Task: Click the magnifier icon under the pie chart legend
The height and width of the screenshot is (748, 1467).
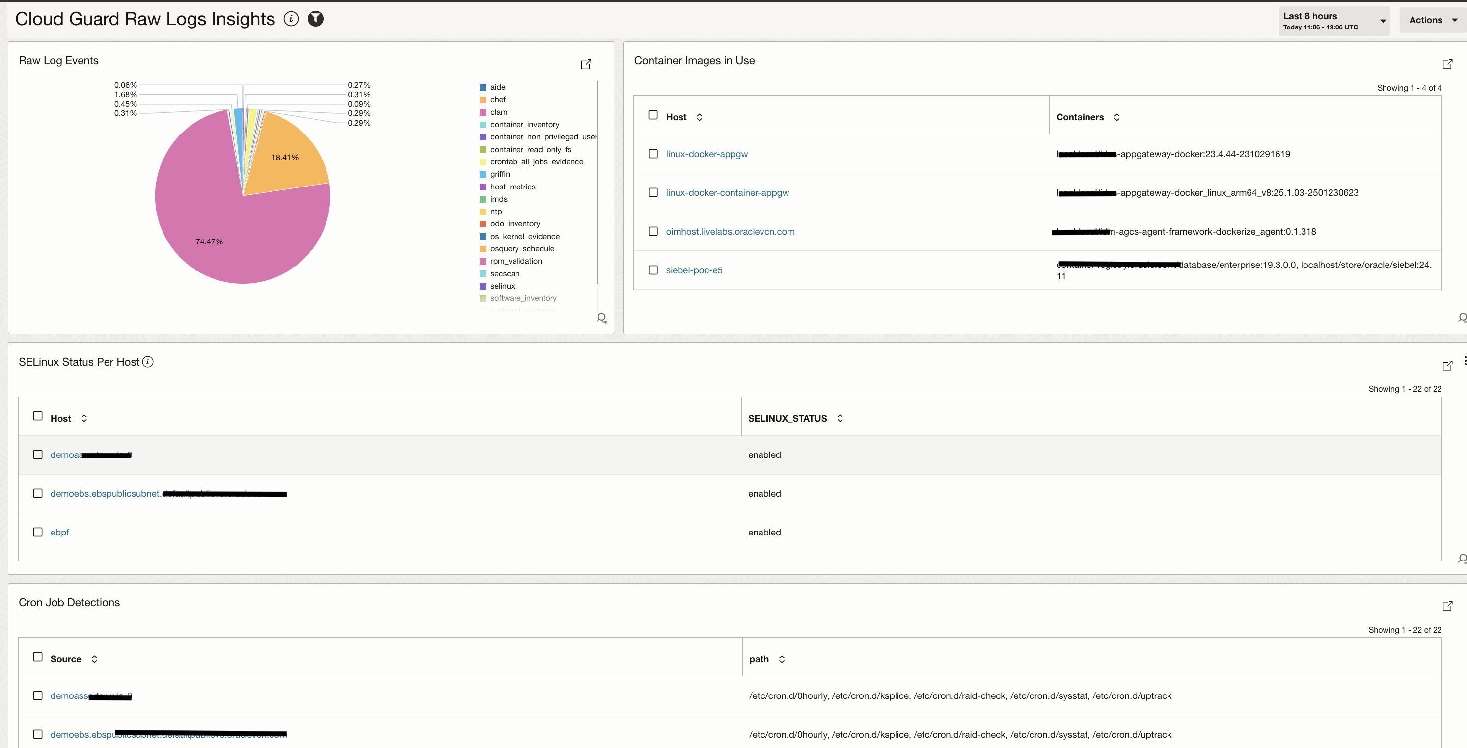Action: click(x=601, y=318)
